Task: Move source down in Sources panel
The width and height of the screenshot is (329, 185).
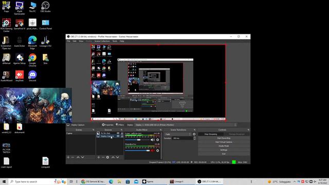Action: point(118,157)
